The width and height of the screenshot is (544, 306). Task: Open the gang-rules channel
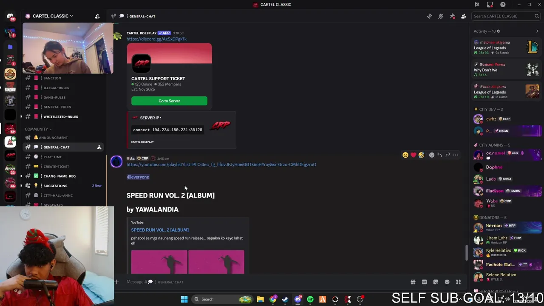(54, 97)
